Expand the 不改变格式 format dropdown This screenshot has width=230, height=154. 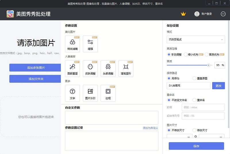tap(196, 40)
